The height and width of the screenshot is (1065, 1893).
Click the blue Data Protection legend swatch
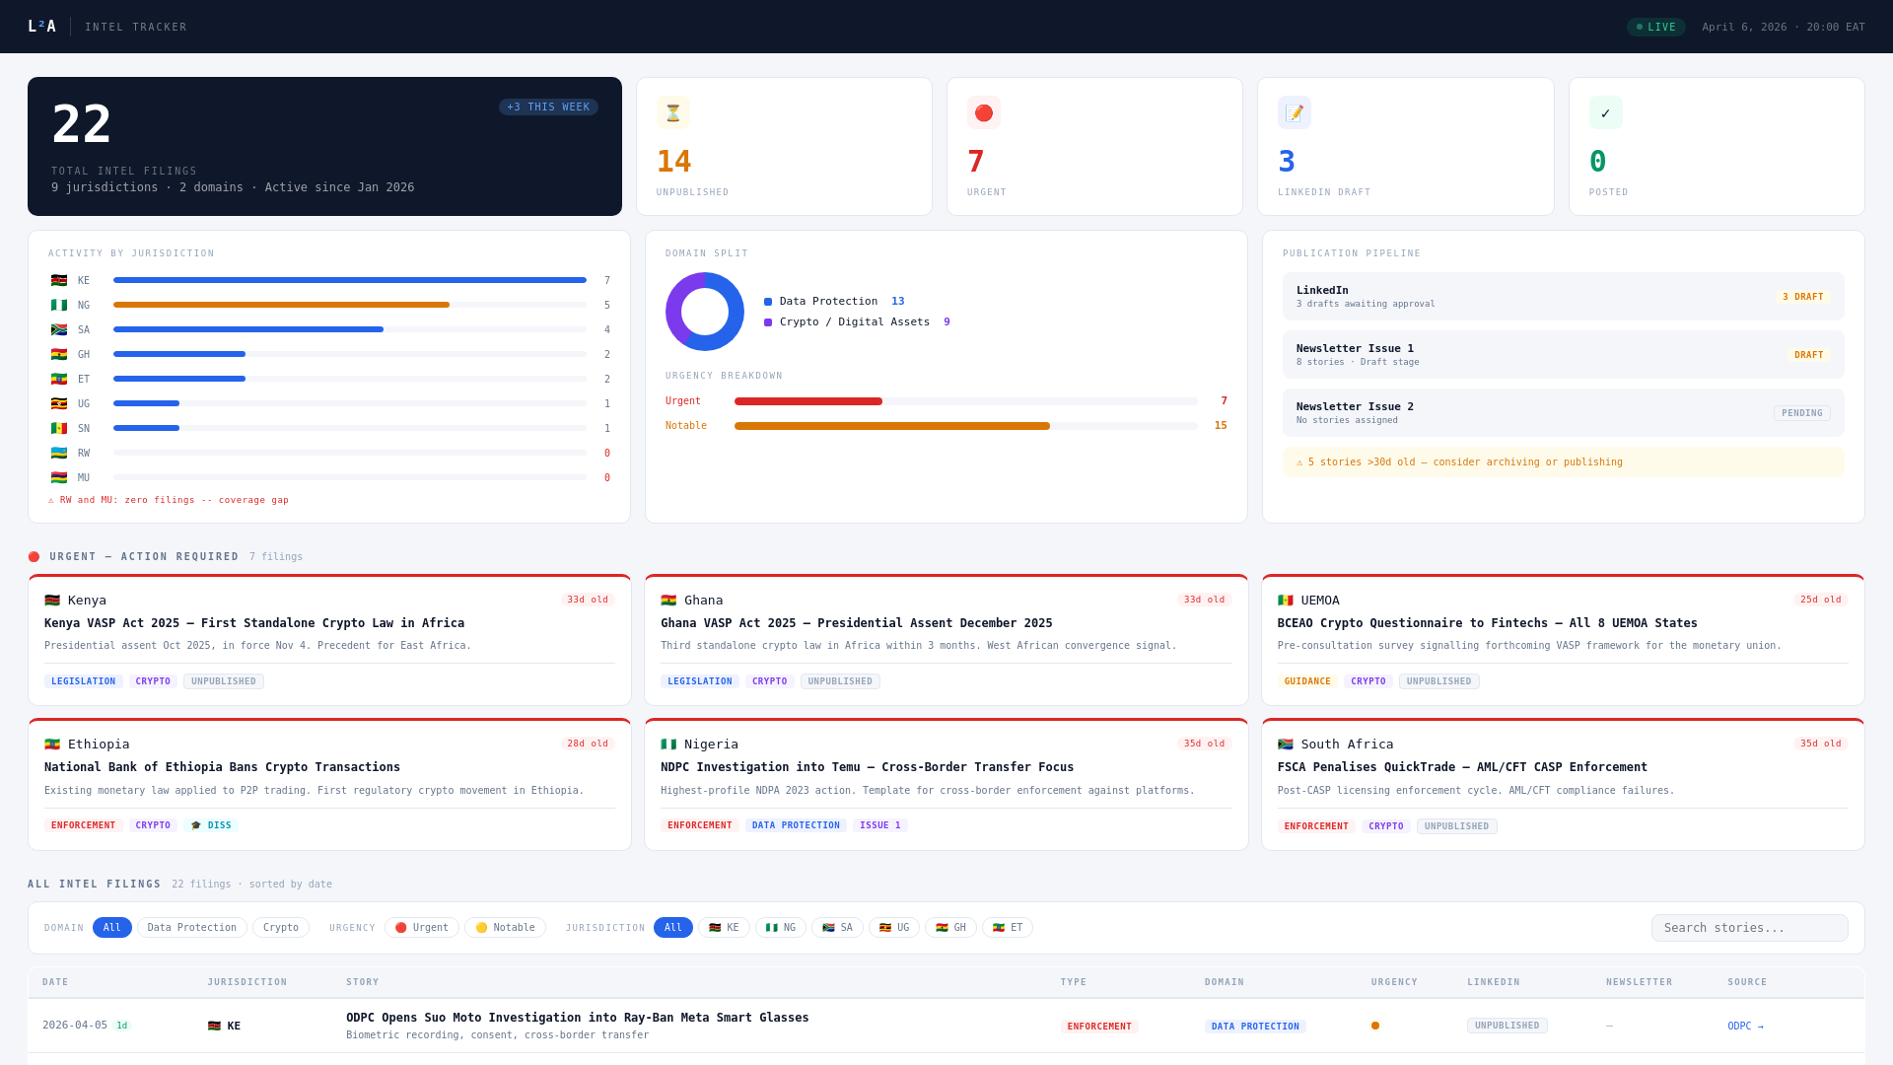pos(768,302)
